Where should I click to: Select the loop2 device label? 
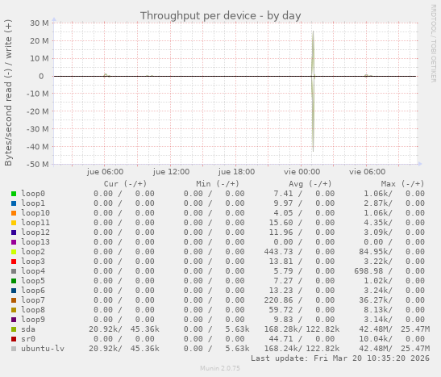coord(33,251)
